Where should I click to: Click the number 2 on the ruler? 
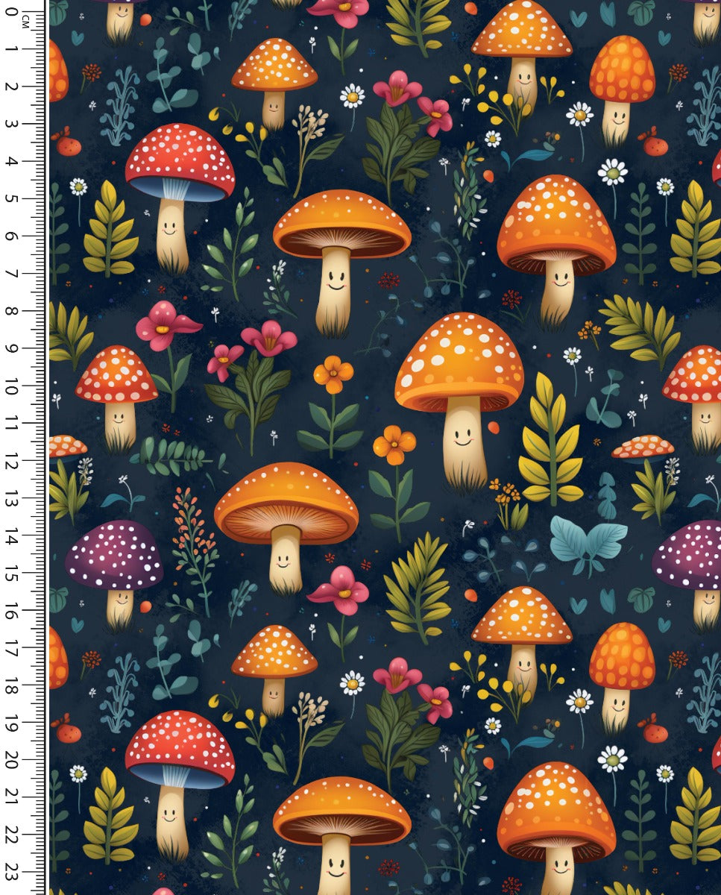pos(11,87)
